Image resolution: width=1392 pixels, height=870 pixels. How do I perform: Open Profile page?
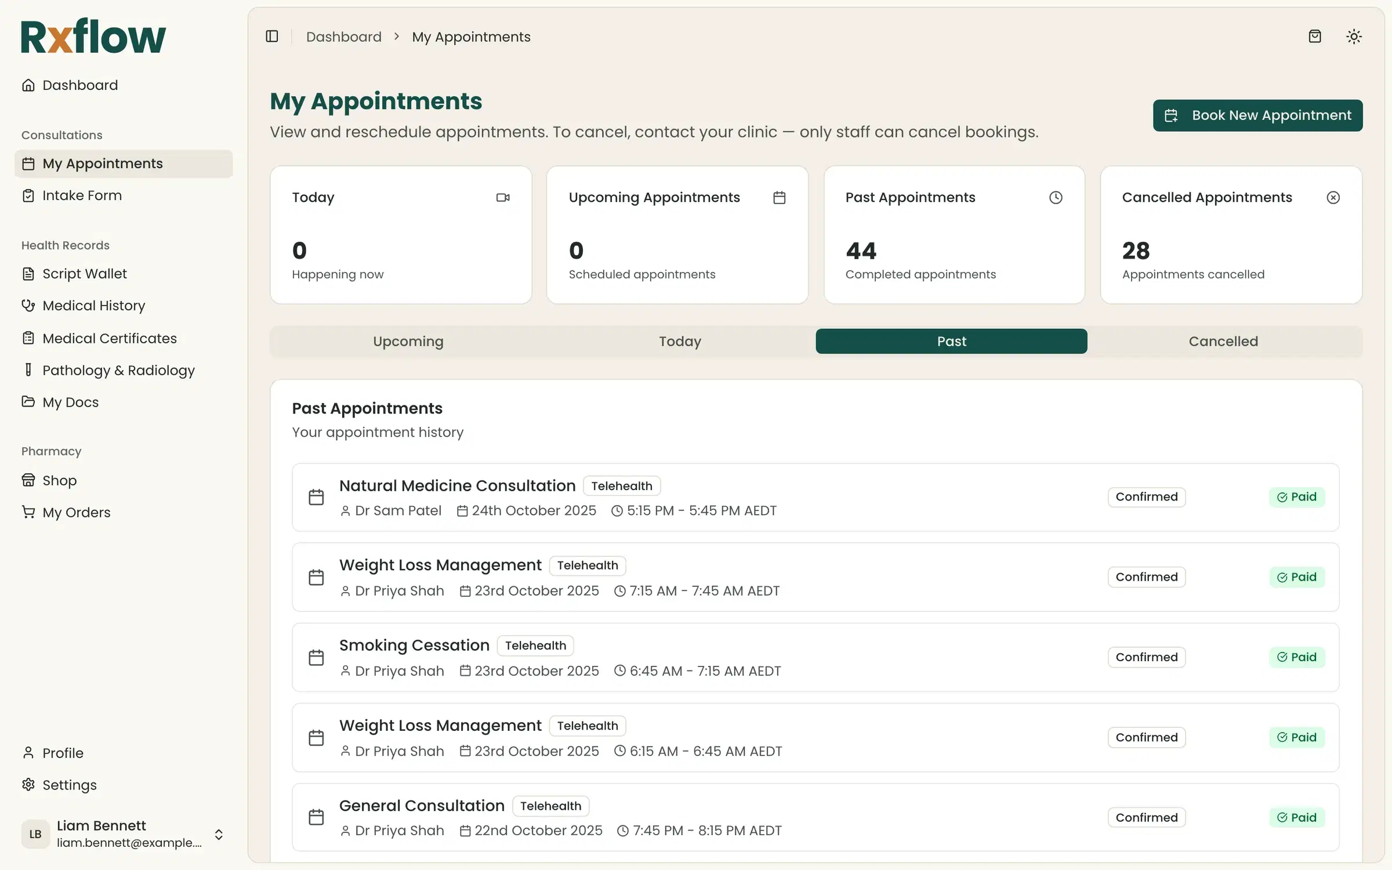(124, 753)
